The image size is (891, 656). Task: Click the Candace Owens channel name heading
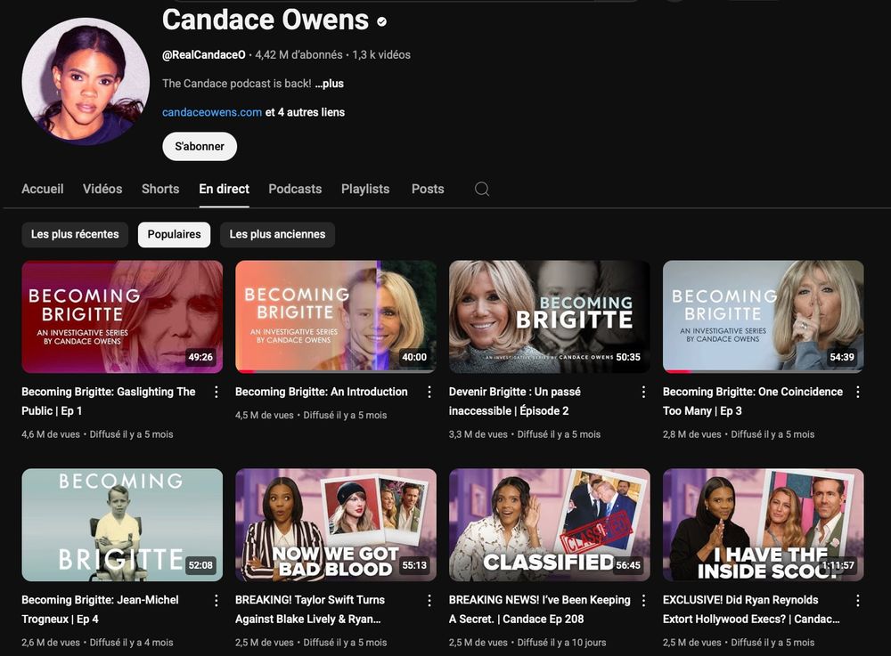266,20
